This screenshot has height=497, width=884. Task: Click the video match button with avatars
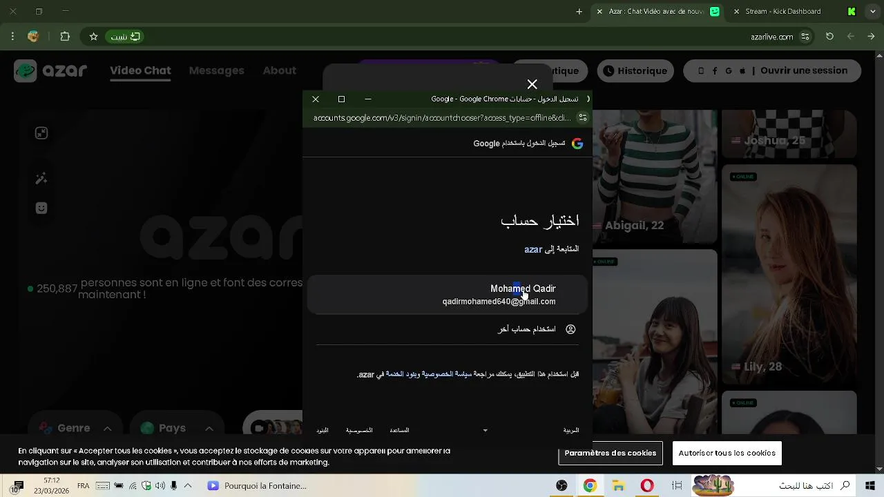(273, 428)
